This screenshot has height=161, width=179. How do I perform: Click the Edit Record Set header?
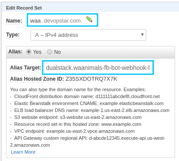pyautogui.click(x=24, y=8)
